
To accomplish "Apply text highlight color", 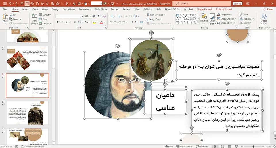I will (94, 22).
